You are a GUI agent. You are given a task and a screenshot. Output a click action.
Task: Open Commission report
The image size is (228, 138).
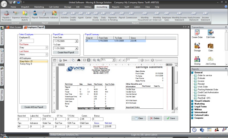click(x=131, y=15)
